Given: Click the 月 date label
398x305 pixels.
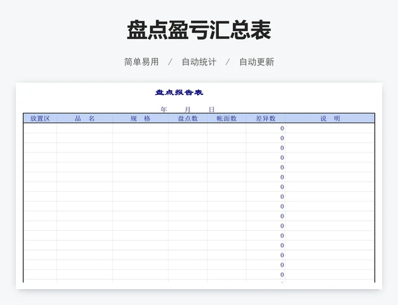Looking at the screenshot, I should 188,109.
